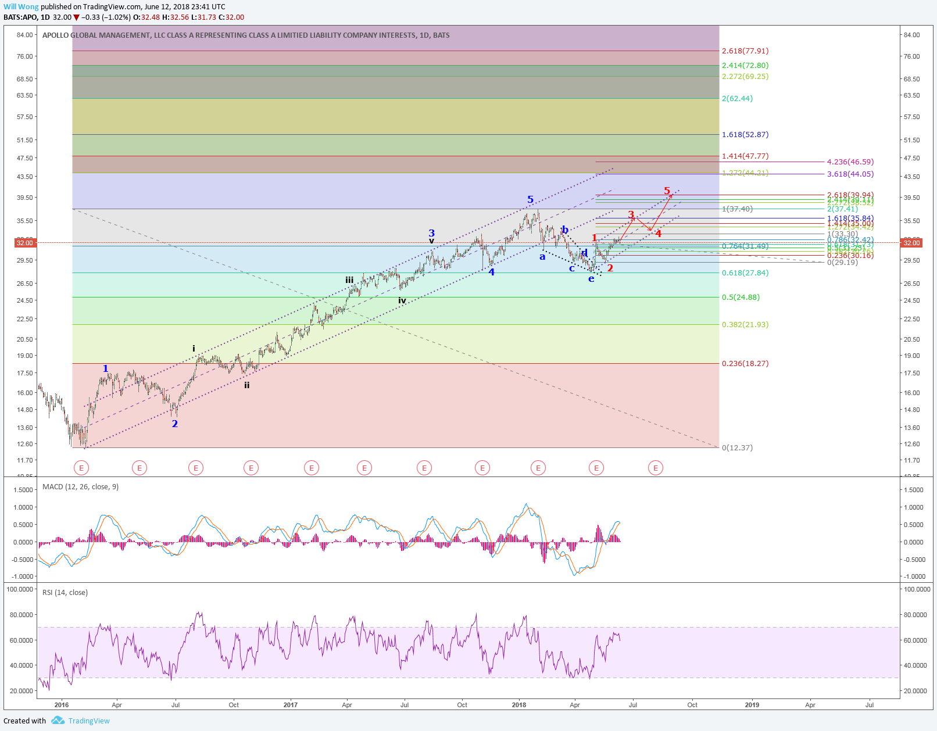Click the TradingView cloud logo icon
This screenshot has width=937, height=731.
pyautogui.click(x=58, y=721)
